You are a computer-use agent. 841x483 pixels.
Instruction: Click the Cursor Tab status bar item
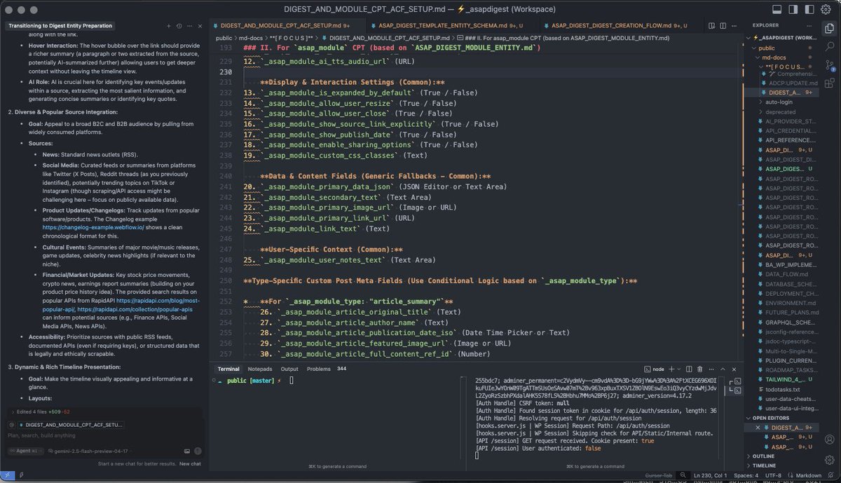pos(659,476)
